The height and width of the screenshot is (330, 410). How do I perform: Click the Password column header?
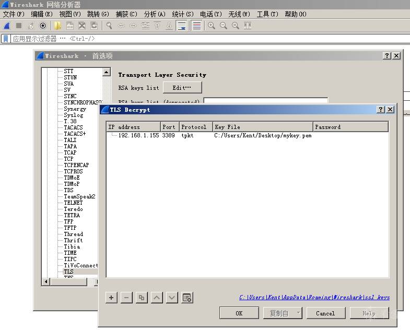350,127
